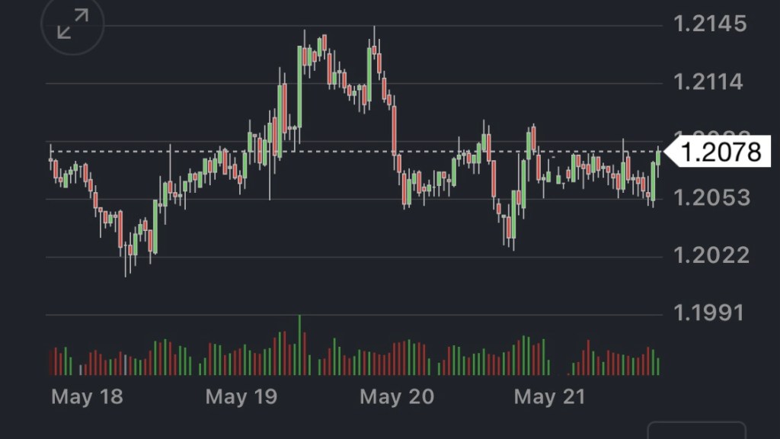
Task: Select the May 20 date label
Action: pyautogui.click(x=396, y=396)
